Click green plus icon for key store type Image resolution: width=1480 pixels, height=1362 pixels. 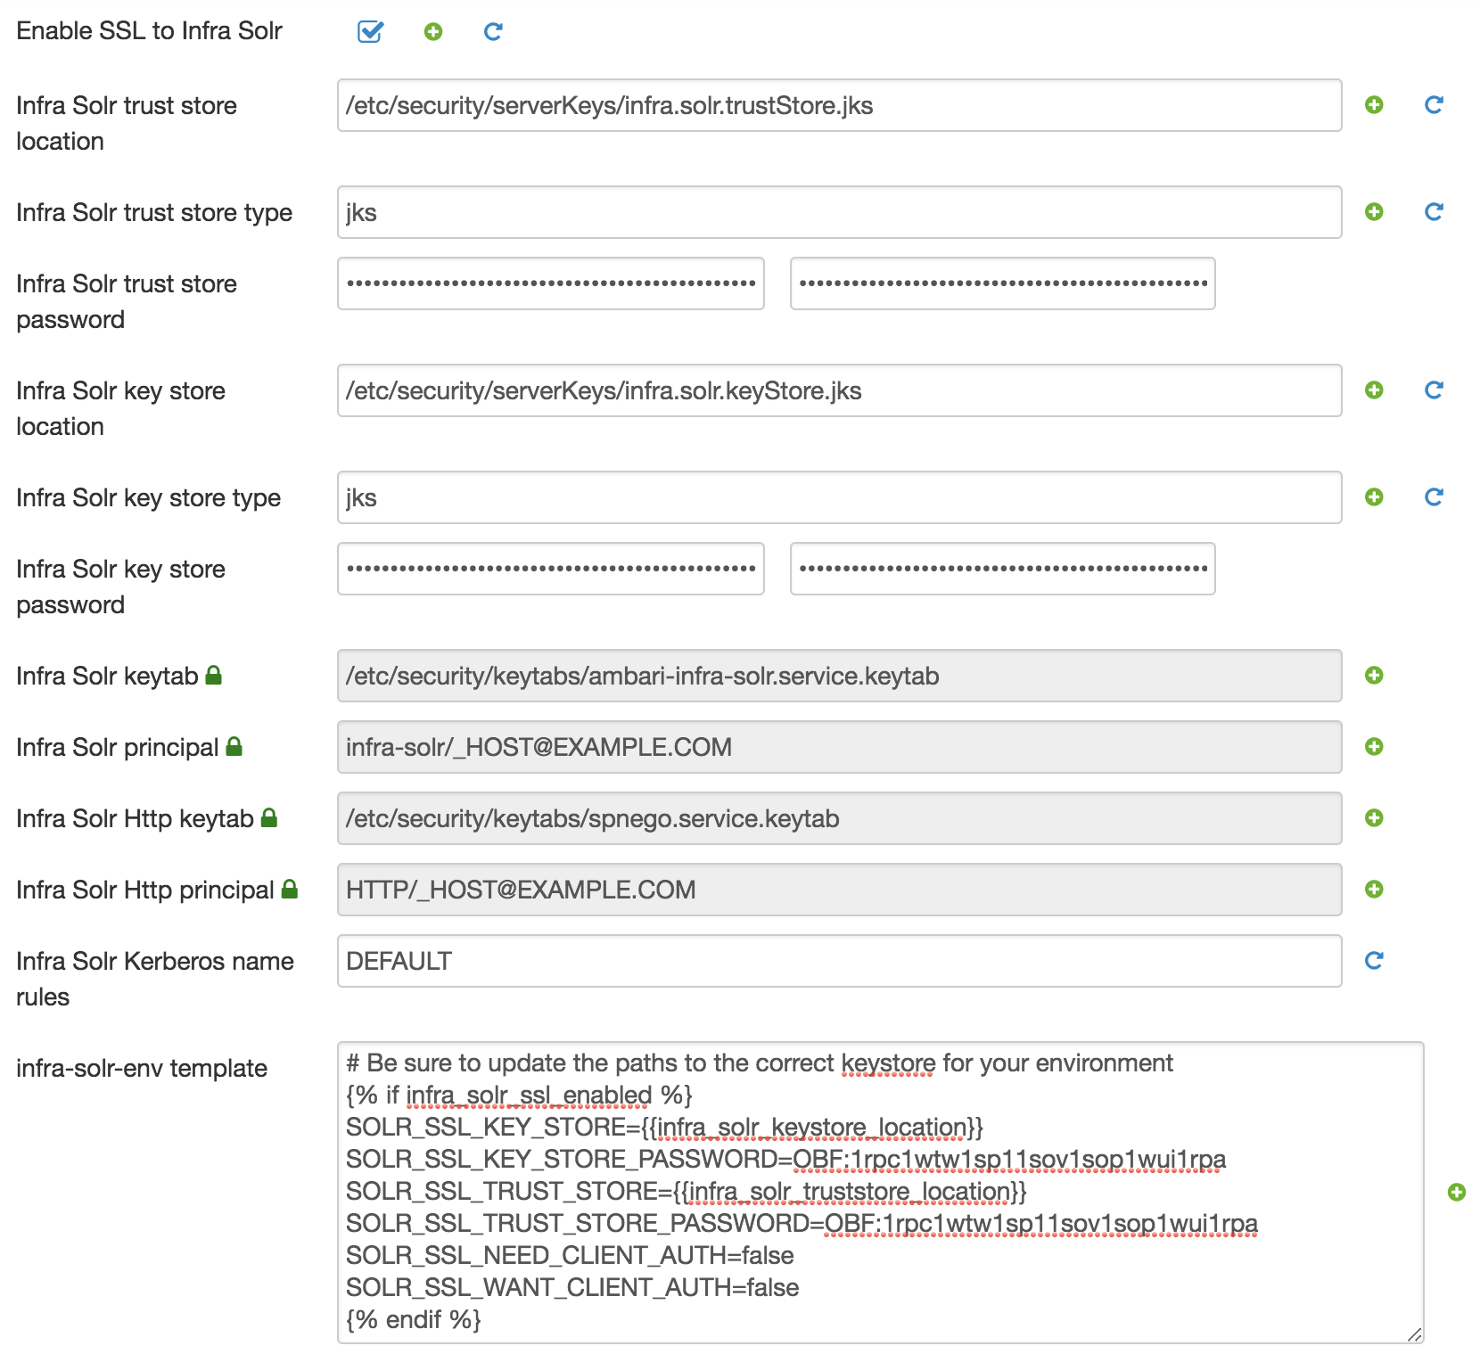click(1374, 497)
